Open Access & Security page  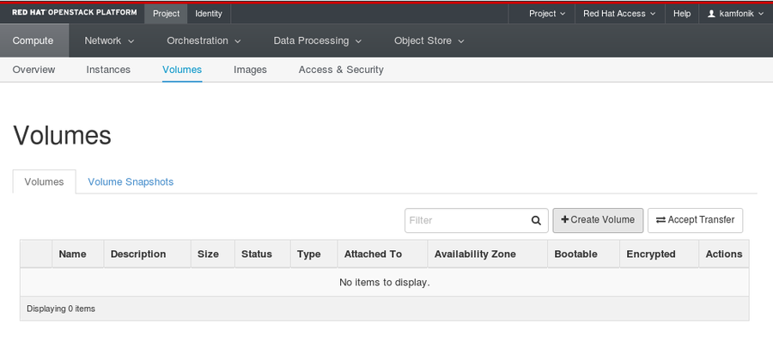coord(341,70)
